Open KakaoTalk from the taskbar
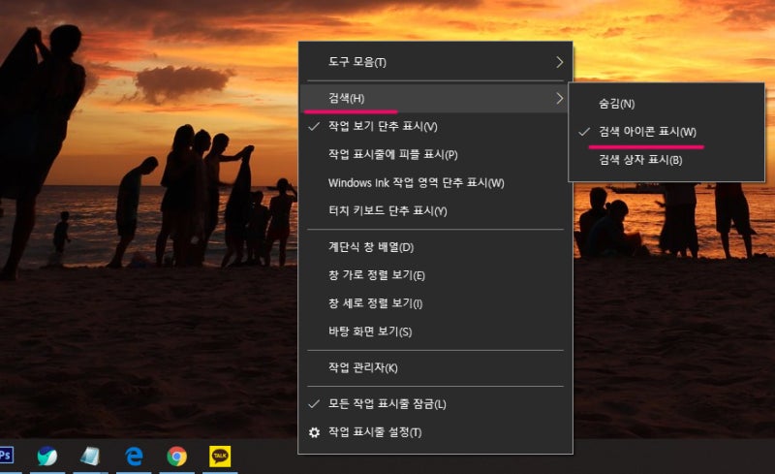This screenshot has height=474, width=775. tap(220, 457)
